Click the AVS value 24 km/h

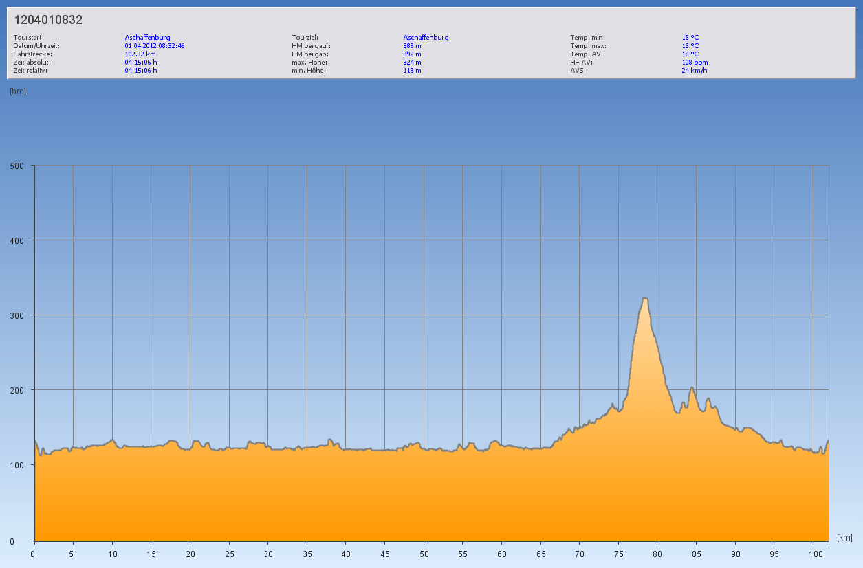click(694, 71)
